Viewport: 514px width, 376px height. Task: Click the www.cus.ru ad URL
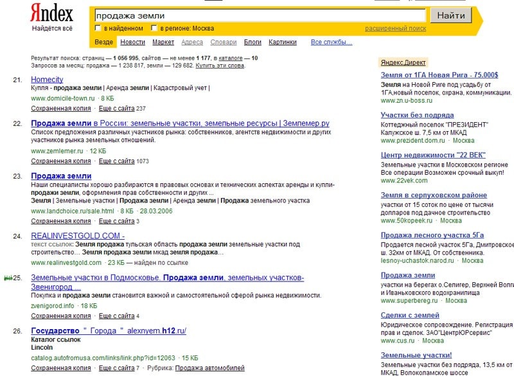[x=397, y=341]
